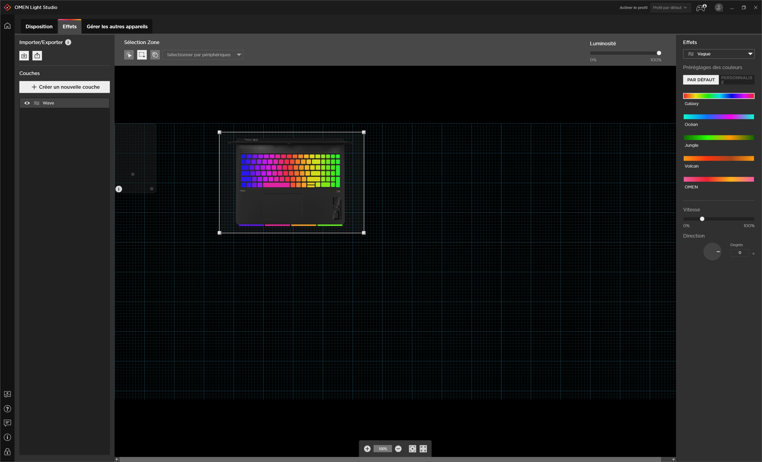762x462 pixels.
Task: Click the import profile icon
Action: coord(24,56)
